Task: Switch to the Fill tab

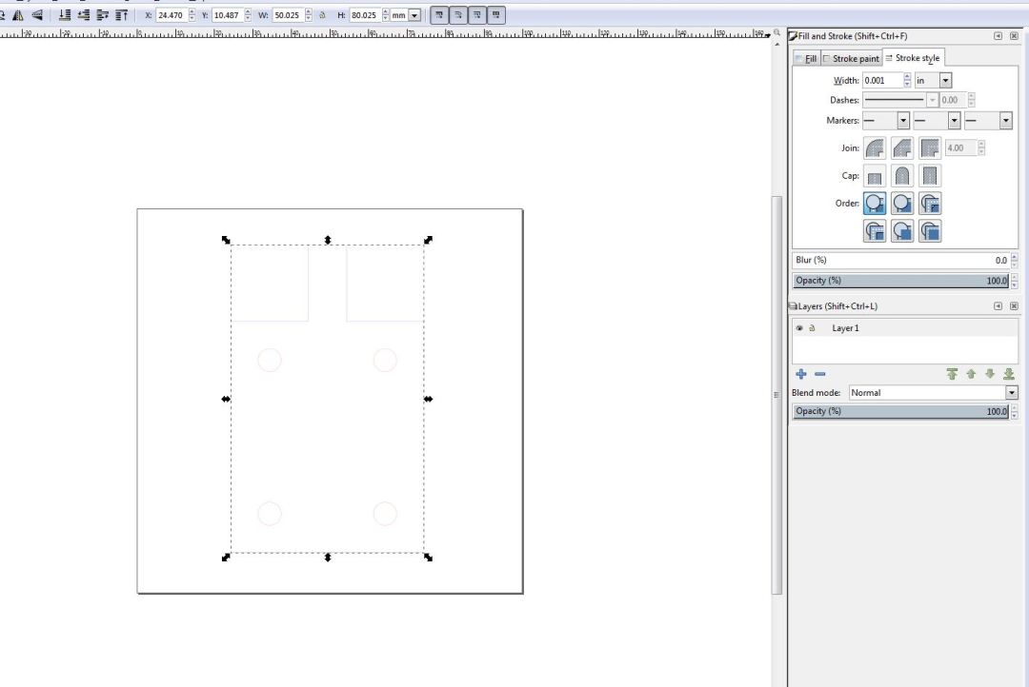Action: [x=806, y=59]
